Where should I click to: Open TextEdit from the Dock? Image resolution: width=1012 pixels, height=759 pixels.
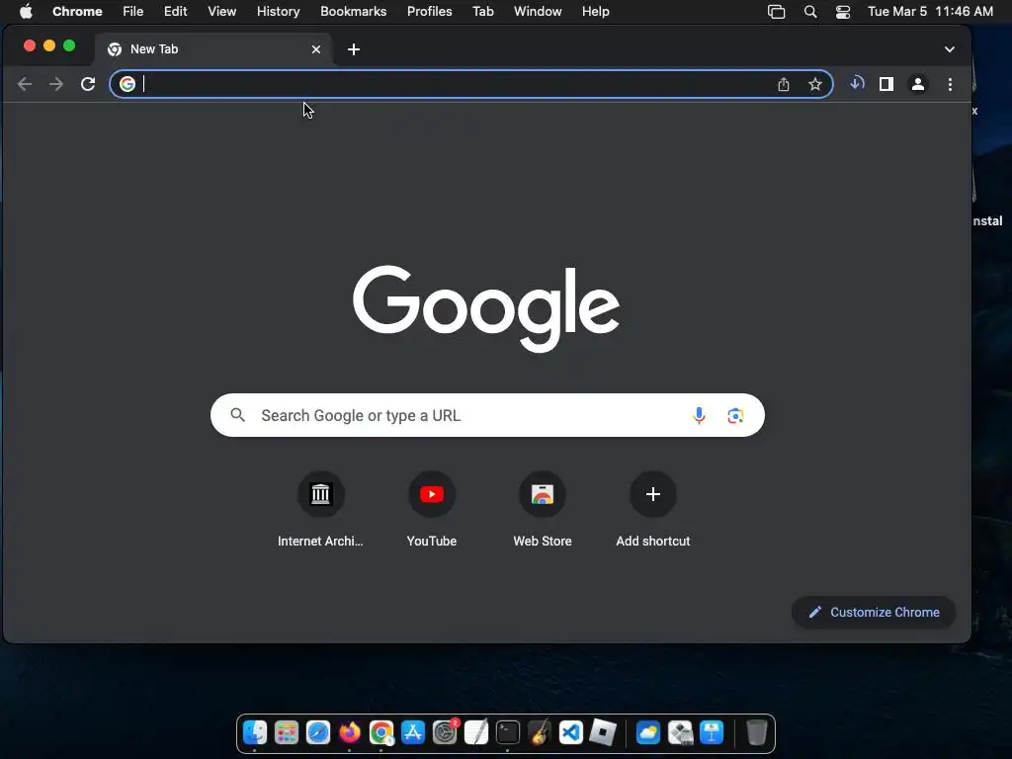tap(476, 732)
